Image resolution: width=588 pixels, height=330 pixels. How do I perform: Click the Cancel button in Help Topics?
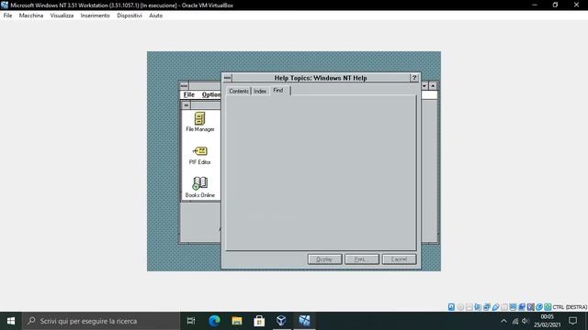click(x=399, y=259)
